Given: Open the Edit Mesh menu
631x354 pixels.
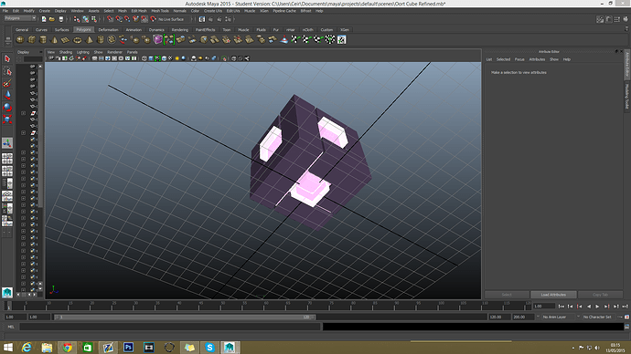Looking at the screenshot, I should click(139, 11).
